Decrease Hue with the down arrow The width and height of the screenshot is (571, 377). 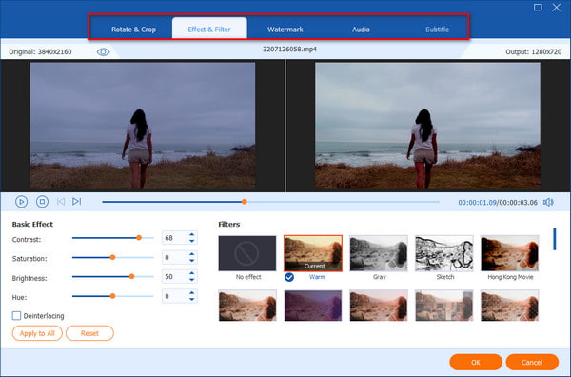point(191,300)
